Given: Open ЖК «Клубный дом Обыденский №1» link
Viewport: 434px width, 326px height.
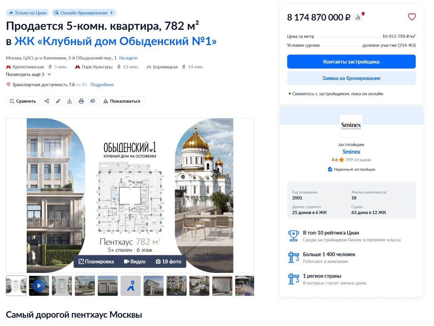Looking at the screenshot, I should pyautogui.click(x=115, y=42).
